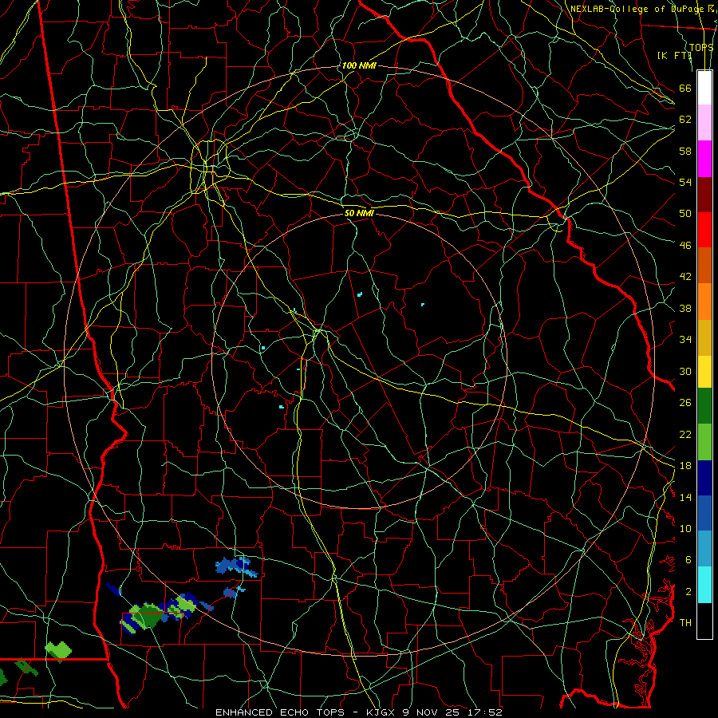Select the dark green legend swatch
Viewport: 718px width, 718px height.
704,406
